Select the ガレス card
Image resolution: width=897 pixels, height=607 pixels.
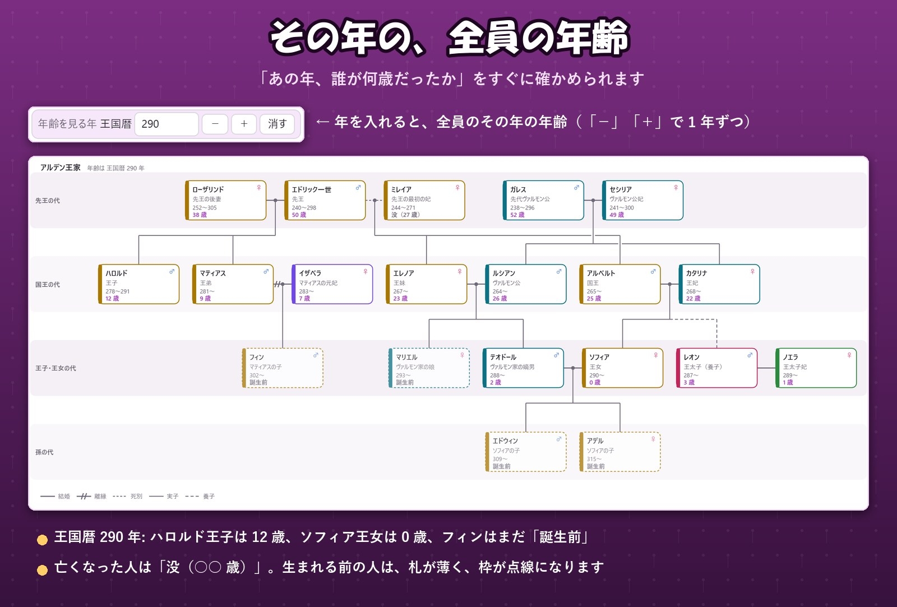543,200
